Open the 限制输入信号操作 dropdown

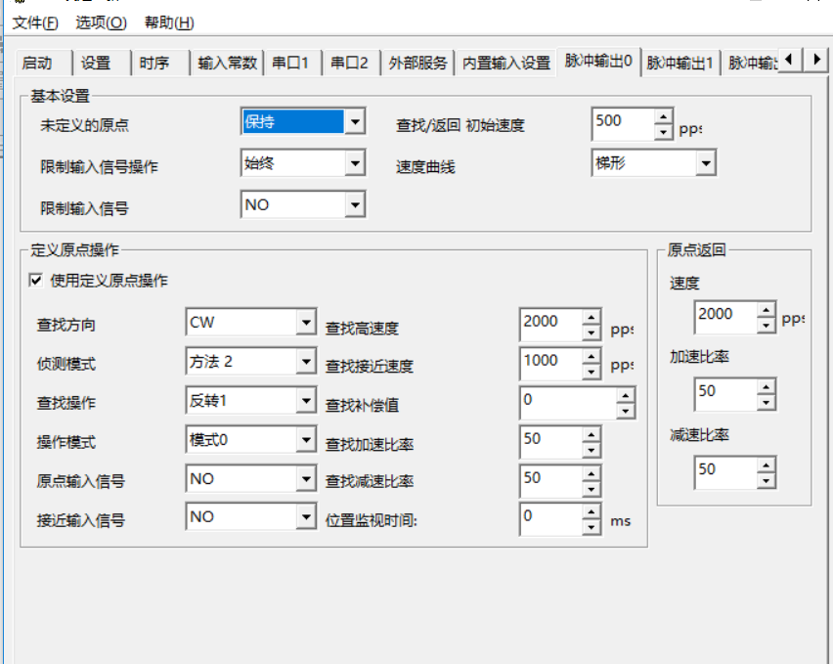[x=354, y=163]
